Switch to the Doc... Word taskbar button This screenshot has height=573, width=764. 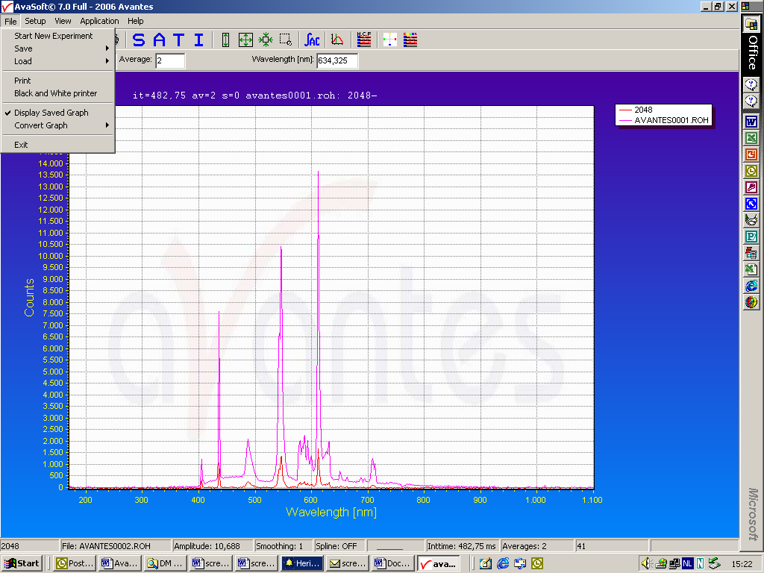[x=392, y=563]
